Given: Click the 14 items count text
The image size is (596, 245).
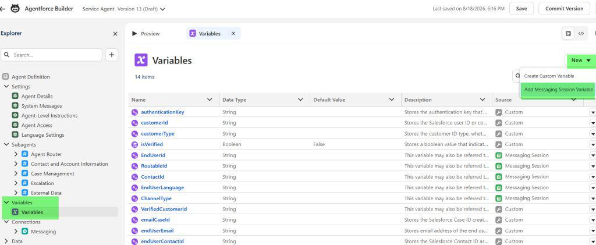Looking at the screenshot, I should [x=144, y=77].
